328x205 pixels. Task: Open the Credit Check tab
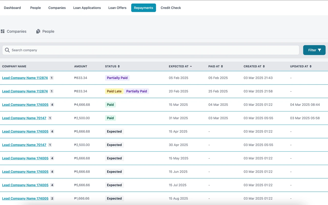point(171,8)
